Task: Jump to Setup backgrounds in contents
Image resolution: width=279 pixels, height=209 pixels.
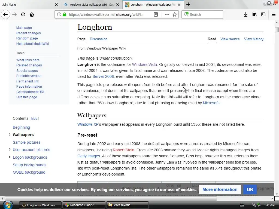Action: click(x=29, y=165)
